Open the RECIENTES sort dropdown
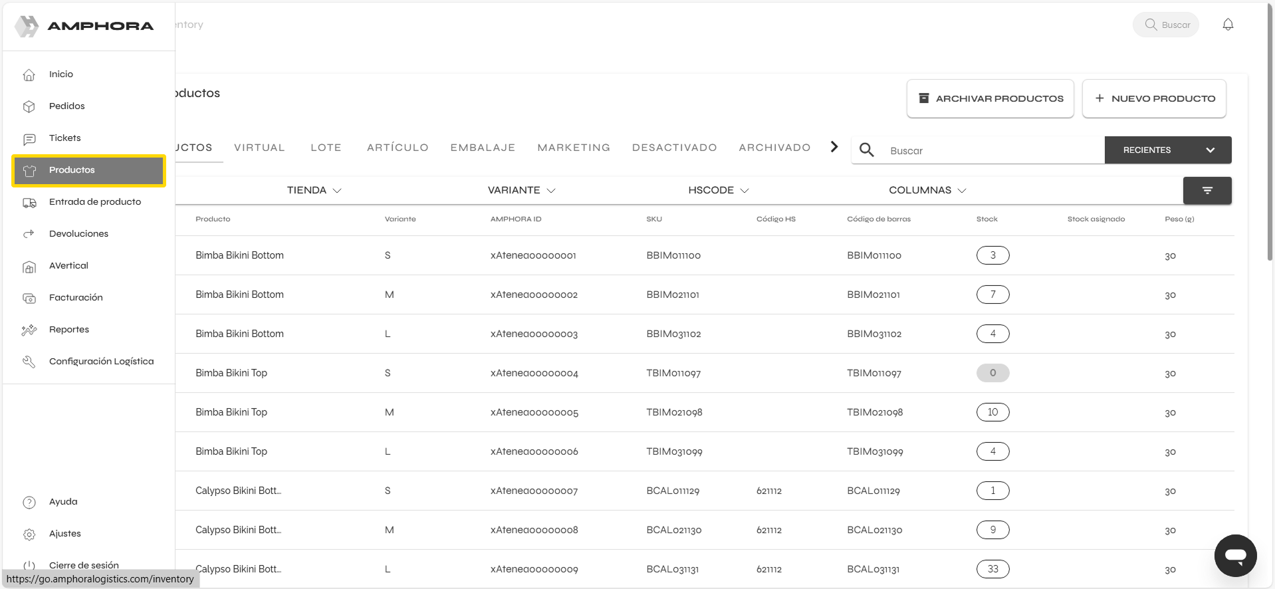Image resolution: width=1275 pixels, height=589 pixels. pos(1167,150)
